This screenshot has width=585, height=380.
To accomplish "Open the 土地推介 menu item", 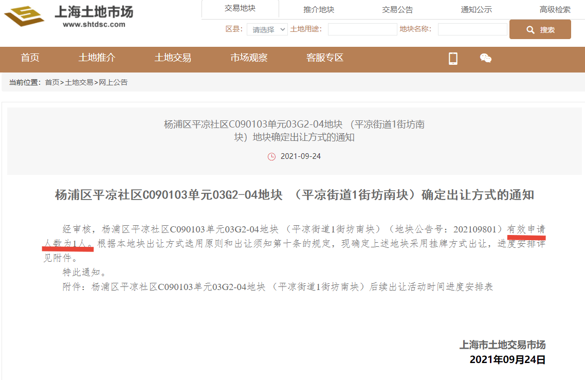I will tap(97, 58).
